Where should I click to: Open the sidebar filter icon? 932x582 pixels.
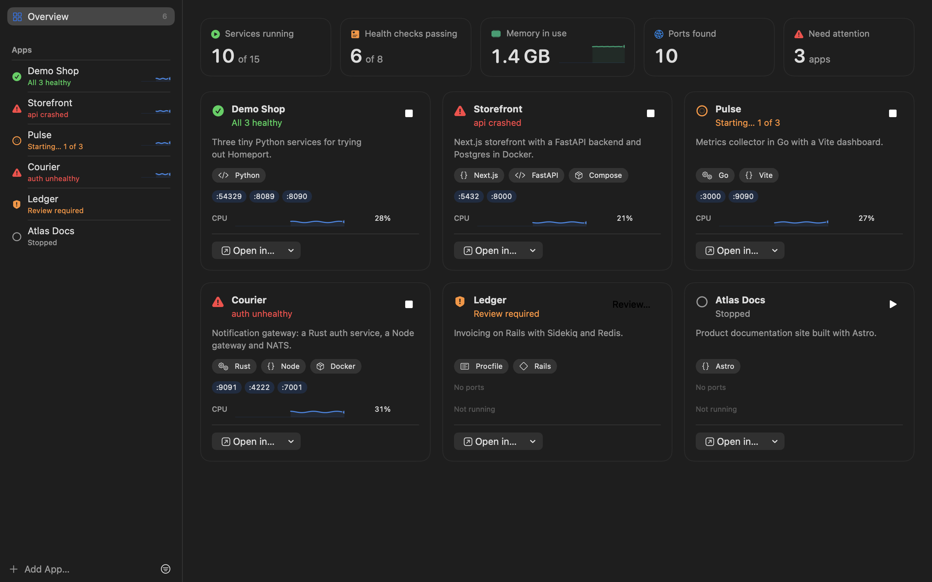(165, 569)
